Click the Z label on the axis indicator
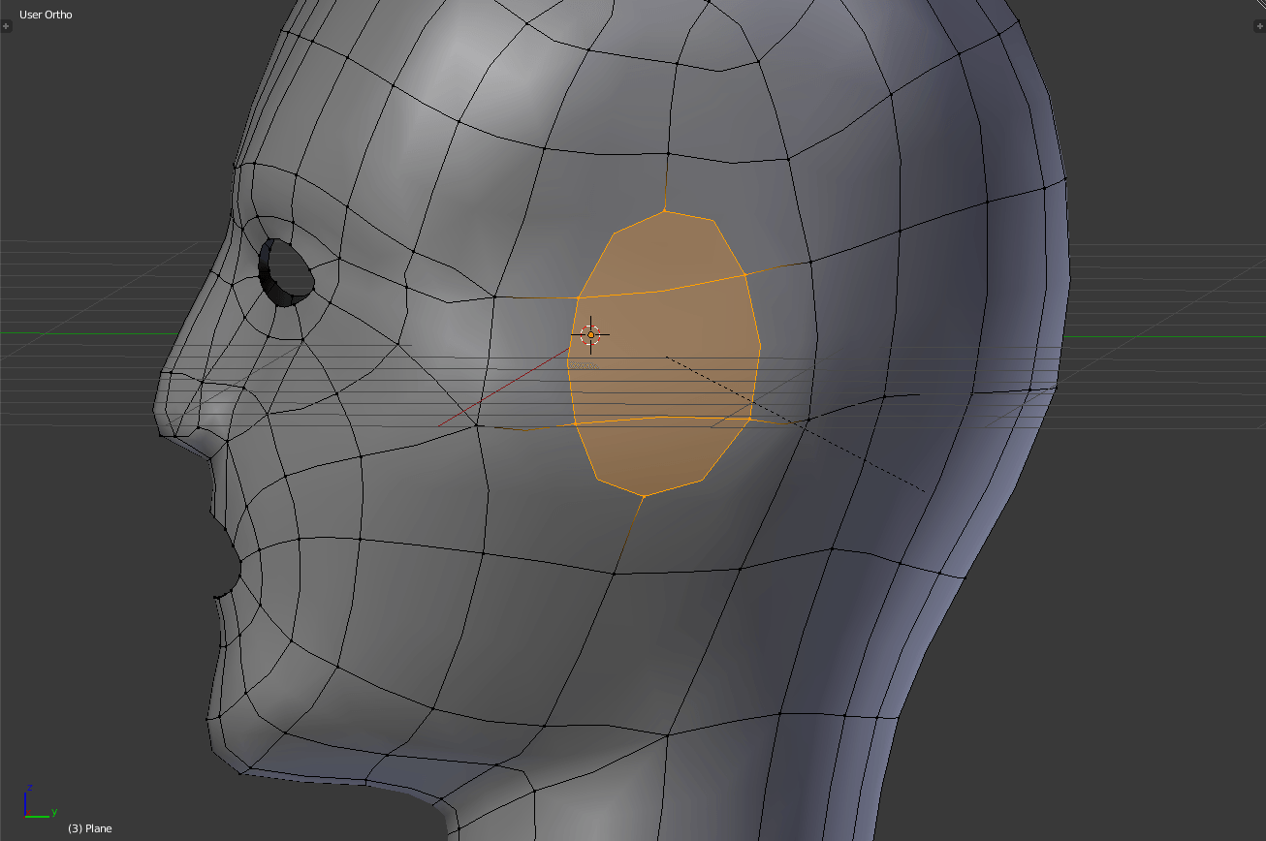Image resolution: width=1266 pixels, height=841 pixels. [x=30, y=787]
